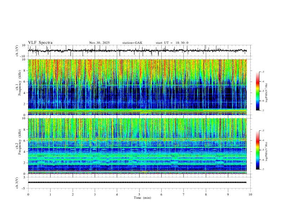Select the "start UT = 18:30:0" text
The height and width of the screenshot is (218, 282).
(172, 43)
